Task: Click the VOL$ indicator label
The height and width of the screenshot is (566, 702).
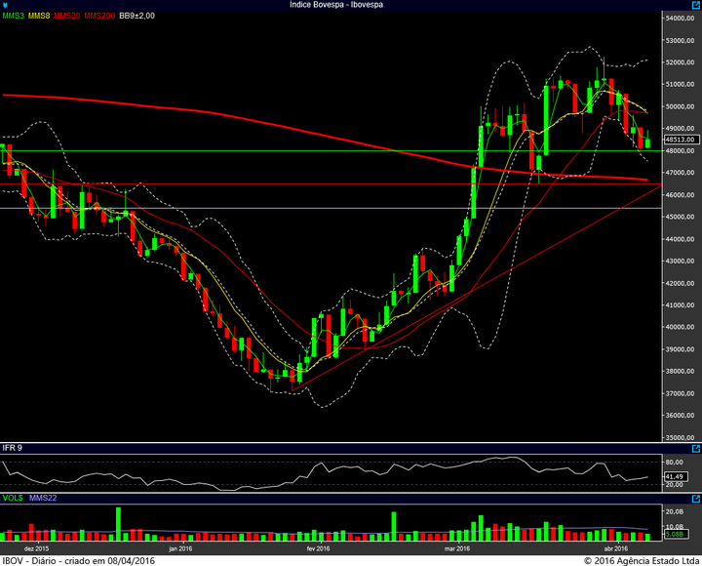Action: tap(13, 498)
